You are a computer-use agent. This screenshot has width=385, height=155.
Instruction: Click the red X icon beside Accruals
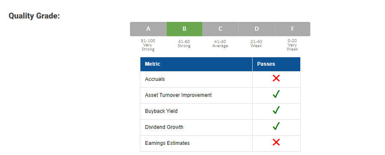pos(276,78)
